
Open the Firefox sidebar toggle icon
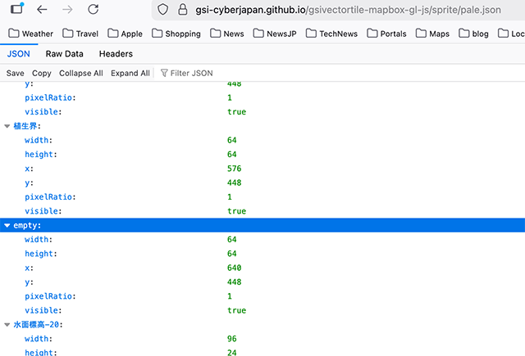(16, 8)
